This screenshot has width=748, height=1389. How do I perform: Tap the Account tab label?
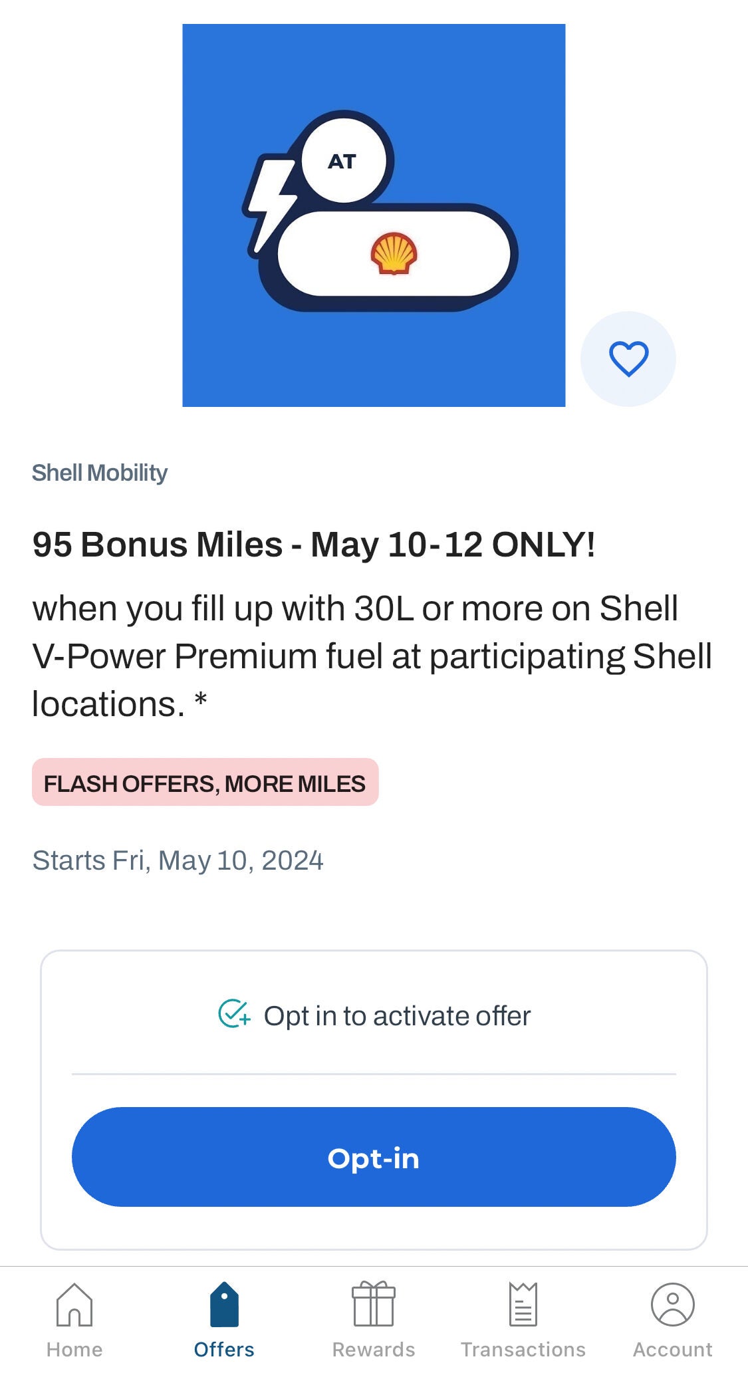(x=672, y=1350)
